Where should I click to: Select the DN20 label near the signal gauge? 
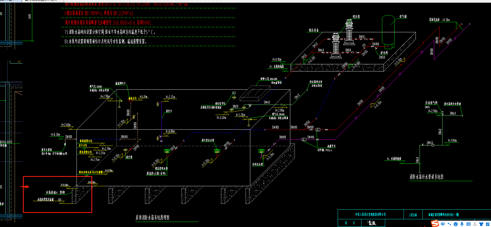pos(236,106)
